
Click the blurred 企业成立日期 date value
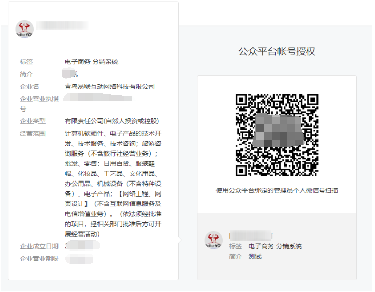click(x=77, y=246)
